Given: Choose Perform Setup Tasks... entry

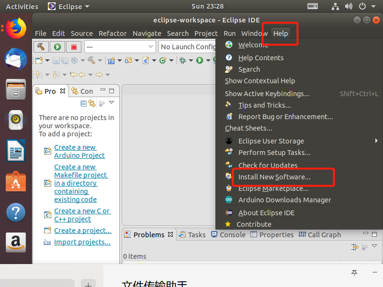Looking at the screenshot, I should (x=299, y=153).
